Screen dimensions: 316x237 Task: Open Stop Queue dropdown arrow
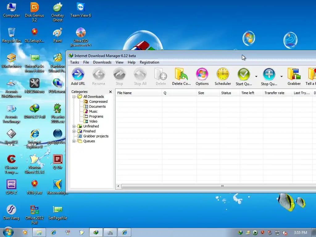pyautogui.click(x=281, y=77)
